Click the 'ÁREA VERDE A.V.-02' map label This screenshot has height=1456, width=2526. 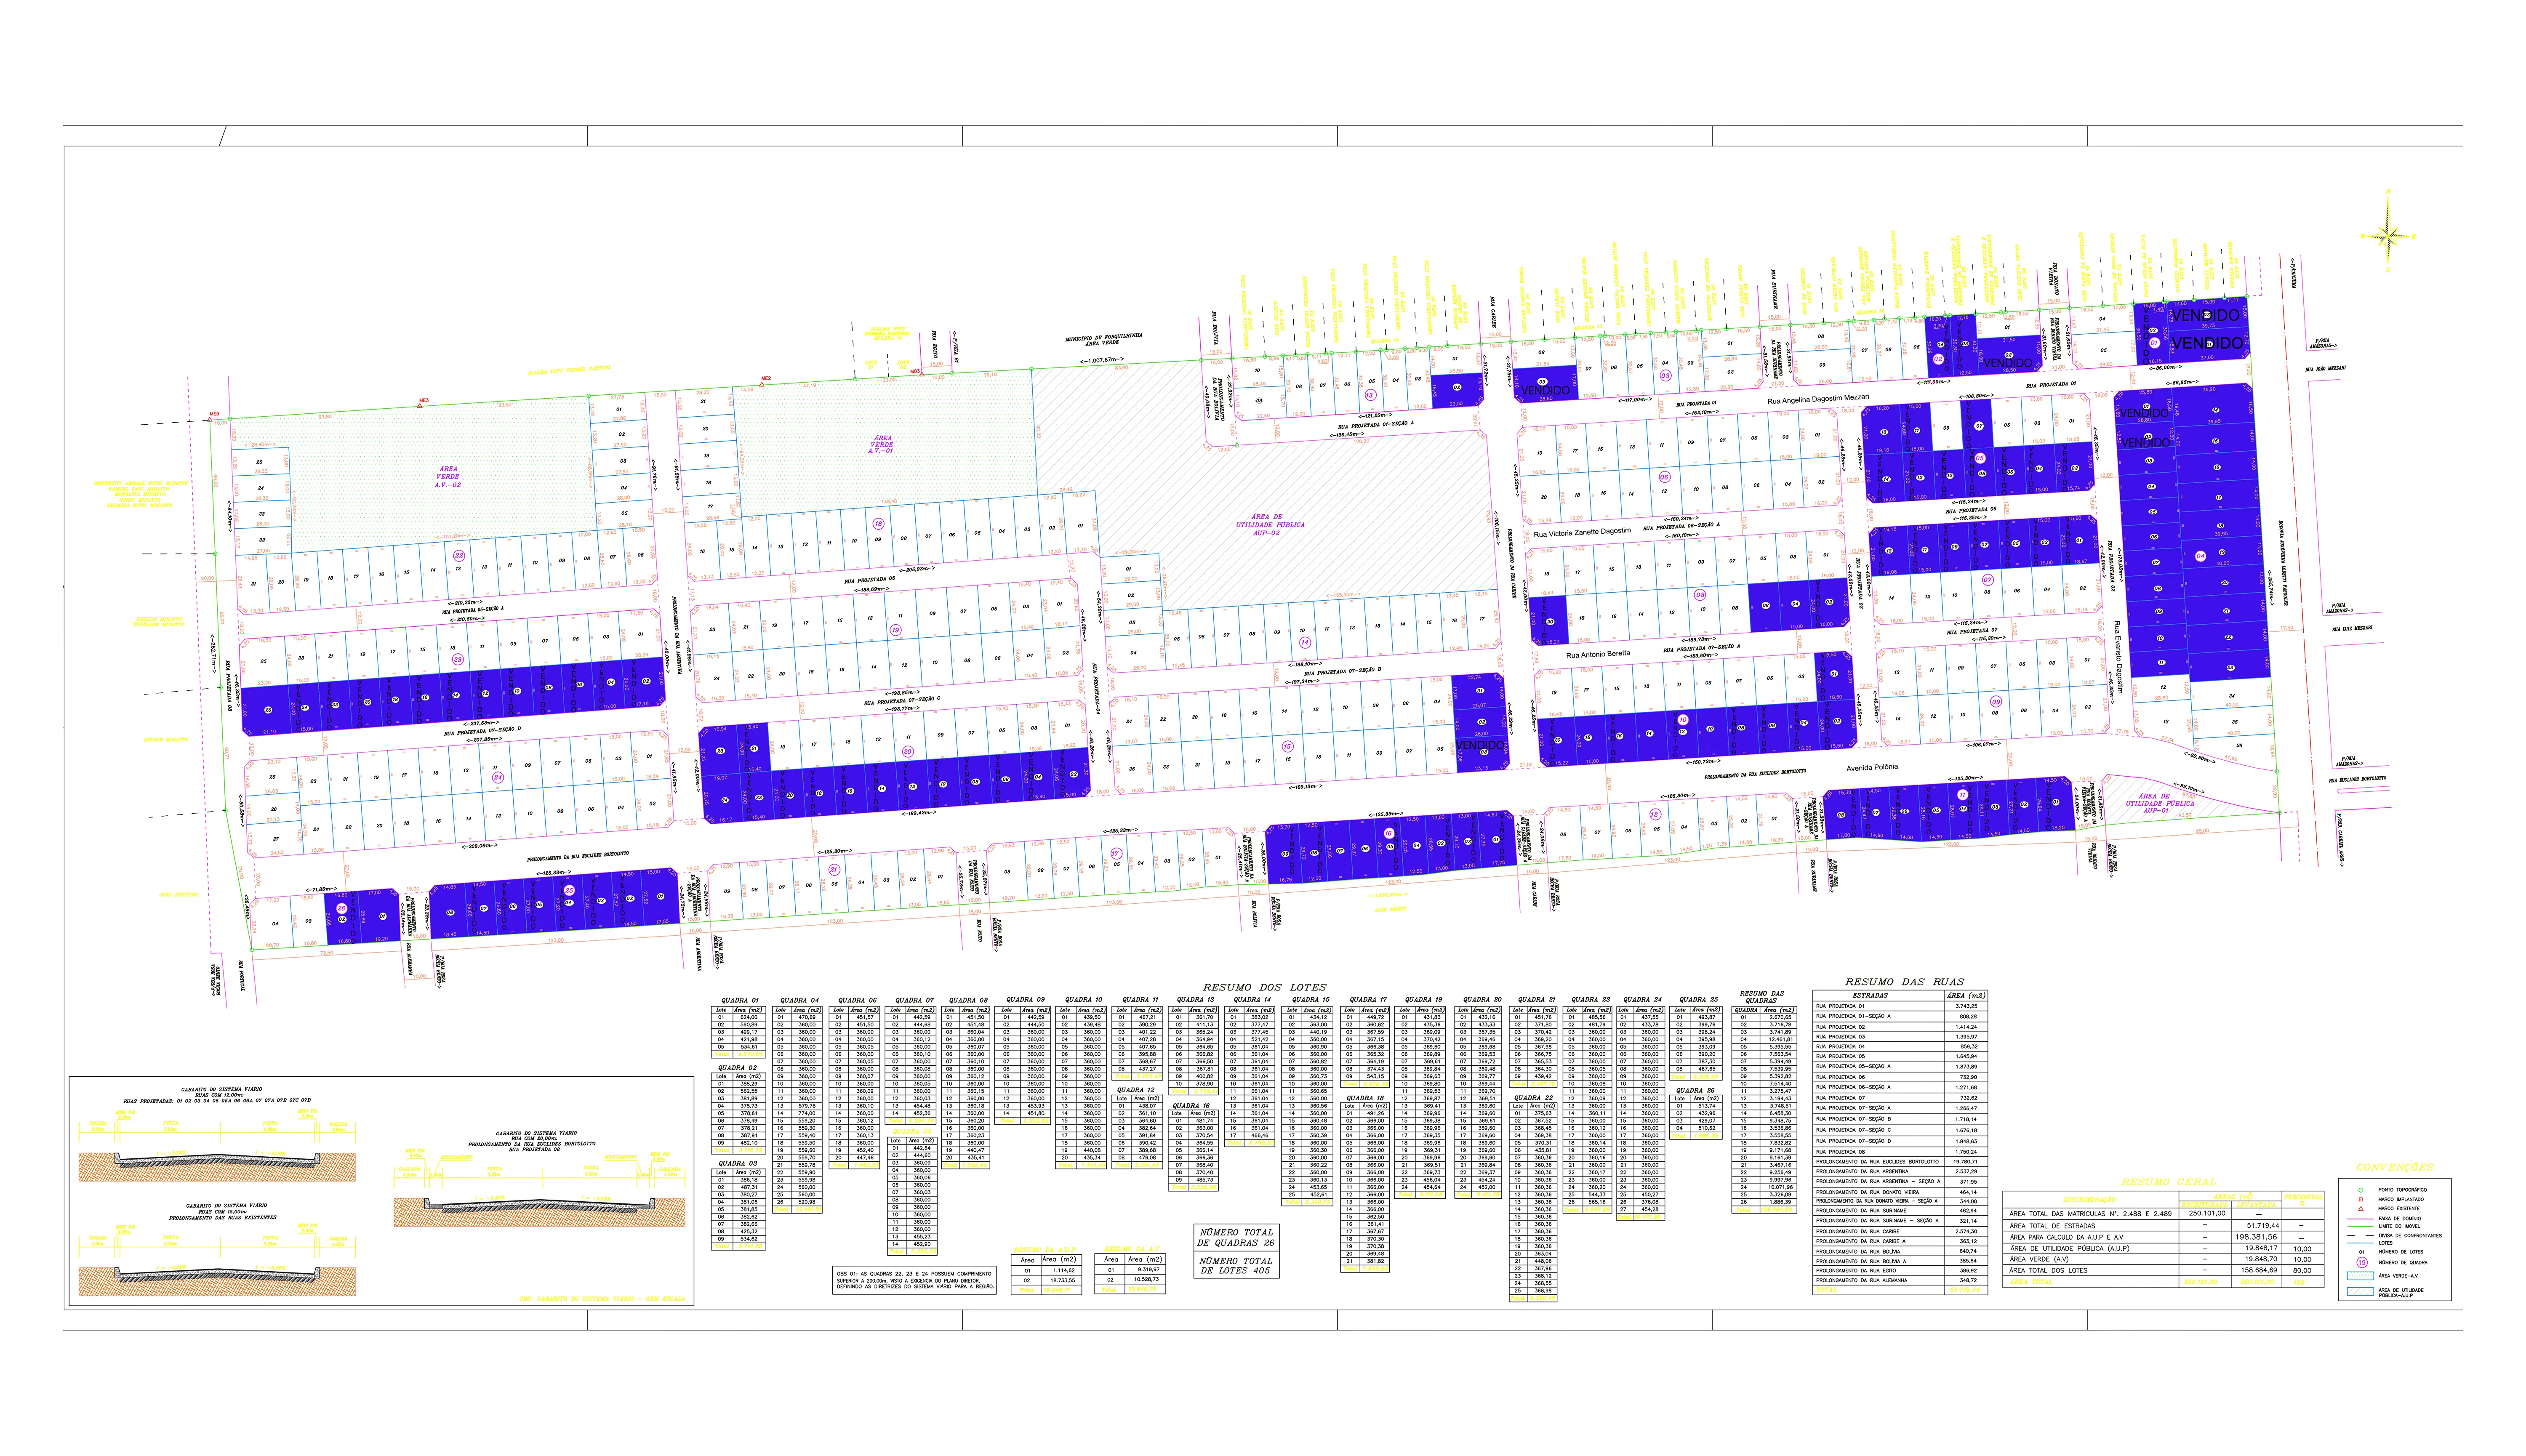pos(447,476)
